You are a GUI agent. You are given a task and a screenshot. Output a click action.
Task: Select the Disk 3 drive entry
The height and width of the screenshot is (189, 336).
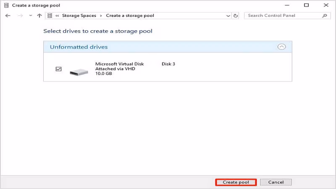click(x=168, y=64)
